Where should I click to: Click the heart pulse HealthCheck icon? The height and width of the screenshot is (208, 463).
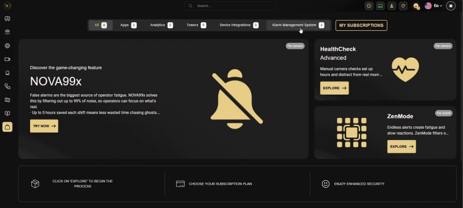405,69
